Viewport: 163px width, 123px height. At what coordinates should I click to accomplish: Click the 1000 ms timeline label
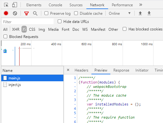(147, 44)
